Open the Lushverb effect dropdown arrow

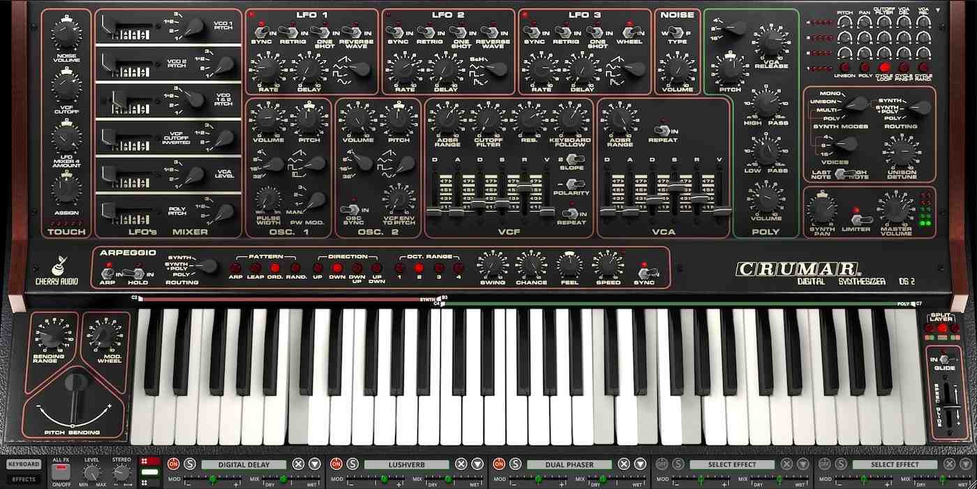click(x=477, y=465)
